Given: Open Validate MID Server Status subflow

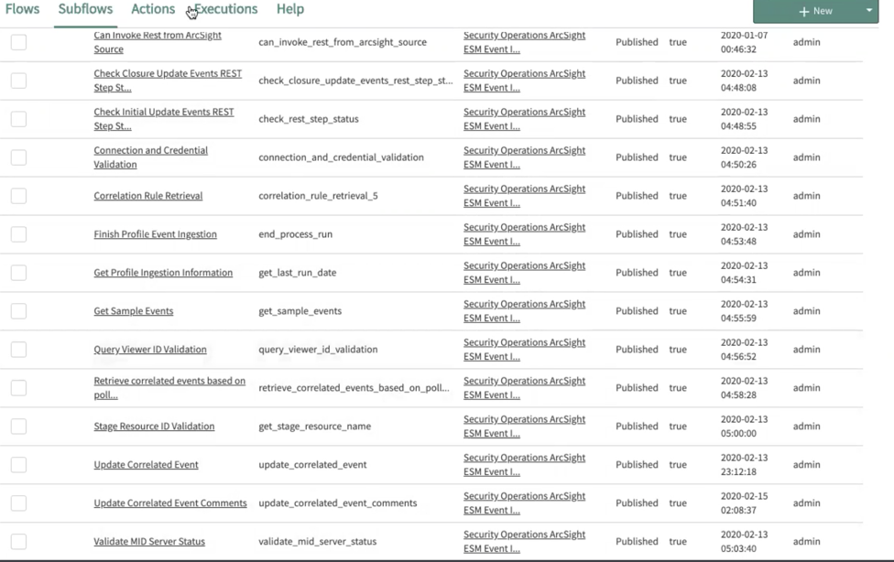Looking at the screenshot, I should [x=149, y=542].
